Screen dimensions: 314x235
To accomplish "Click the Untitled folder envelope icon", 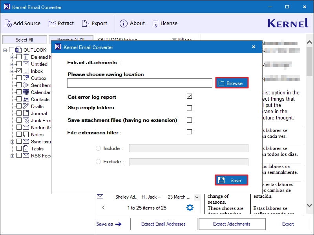I will pos(26,64).
